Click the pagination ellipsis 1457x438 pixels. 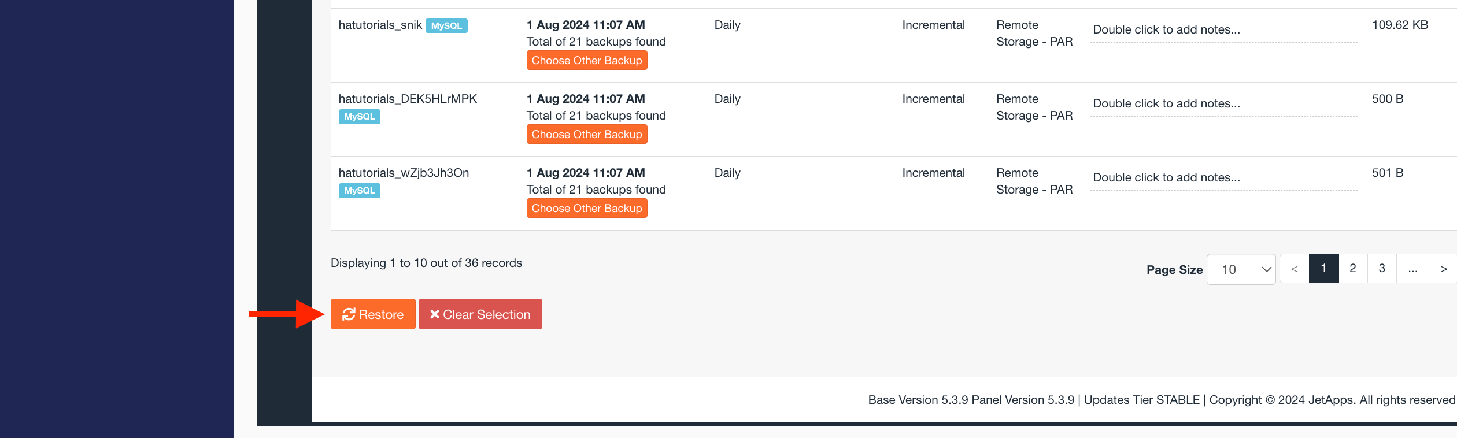(1413, 269)
